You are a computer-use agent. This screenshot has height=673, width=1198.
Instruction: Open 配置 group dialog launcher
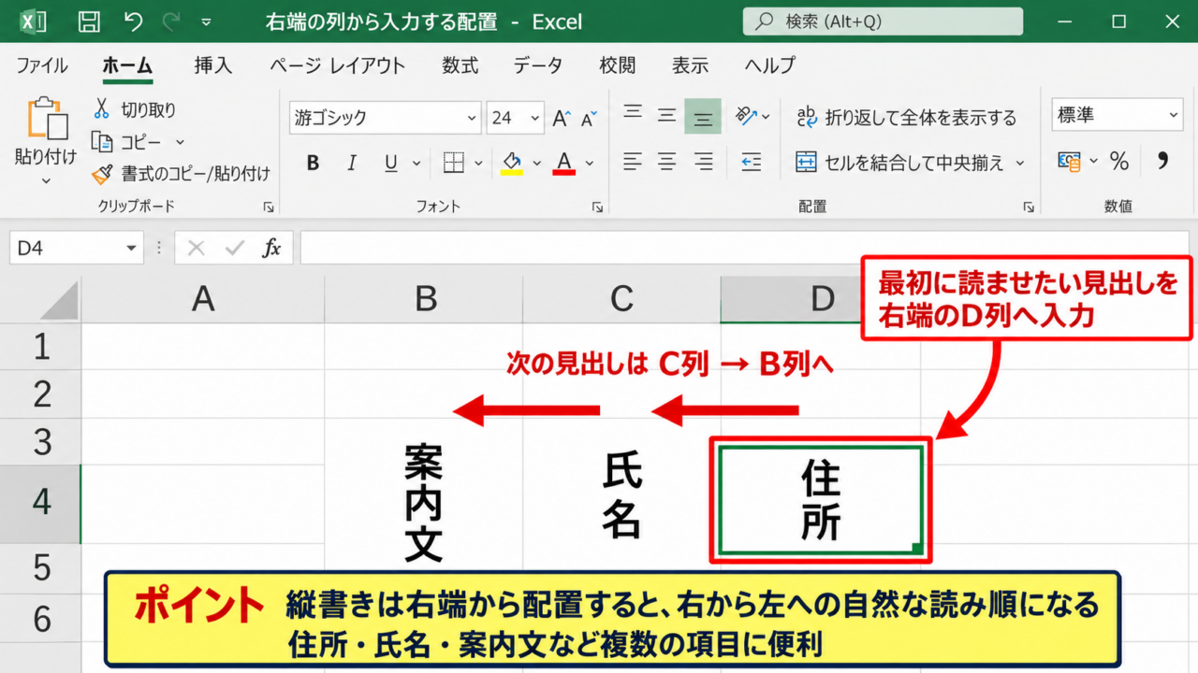pos(1028,208)
